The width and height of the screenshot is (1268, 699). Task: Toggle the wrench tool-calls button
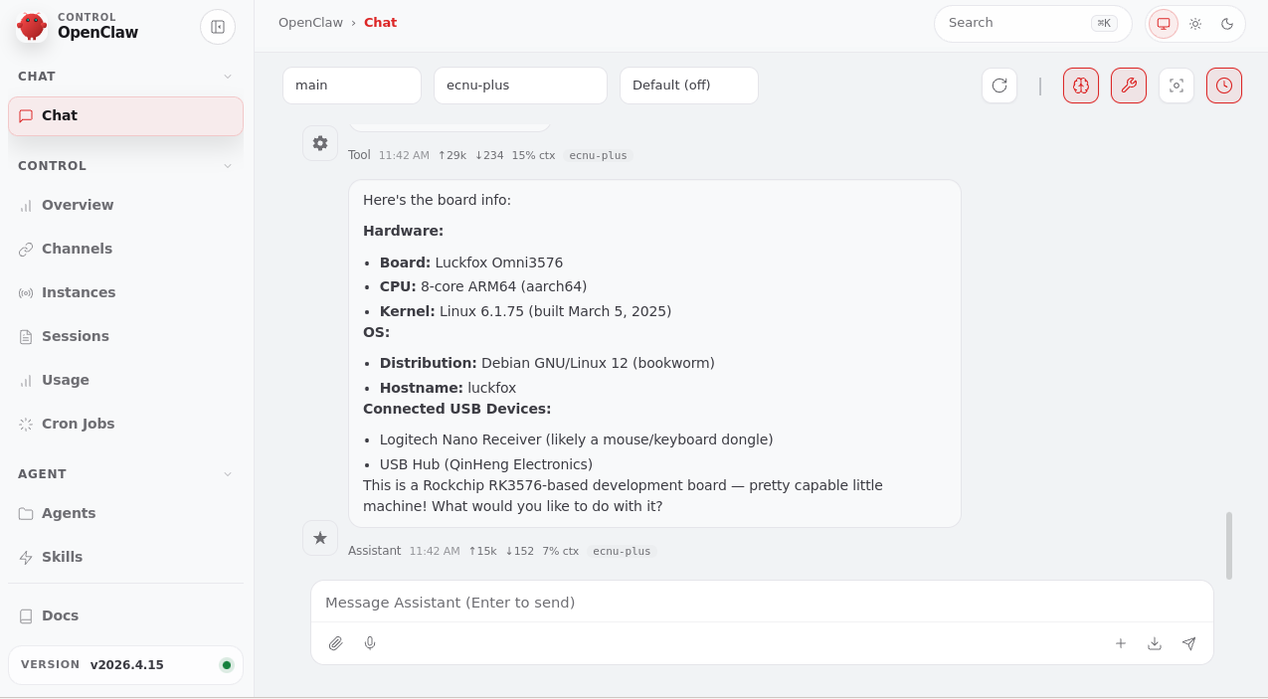(1129, 86)
